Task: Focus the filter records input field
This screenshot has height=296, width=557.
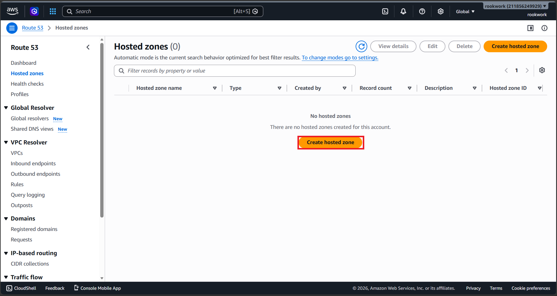Action: [235, 71]
